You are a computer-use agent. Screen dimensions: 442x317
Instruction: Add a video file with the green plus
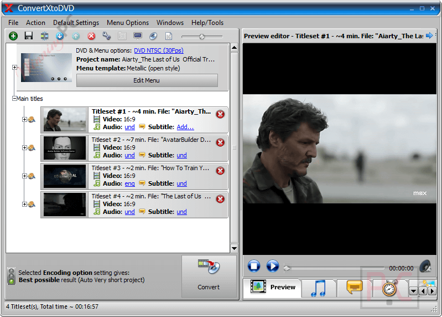pyautogui.click(x=13, y=36)
